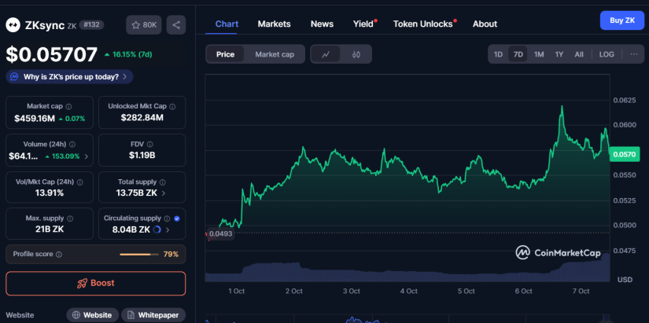Click the Profile score progress bar

(x=138, y=255)
